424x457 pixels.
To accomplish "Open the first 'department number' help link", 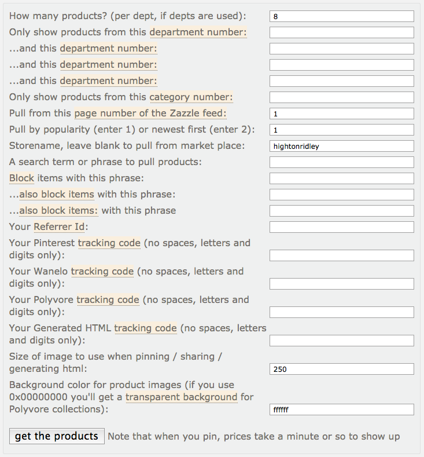I will (198, 32).
